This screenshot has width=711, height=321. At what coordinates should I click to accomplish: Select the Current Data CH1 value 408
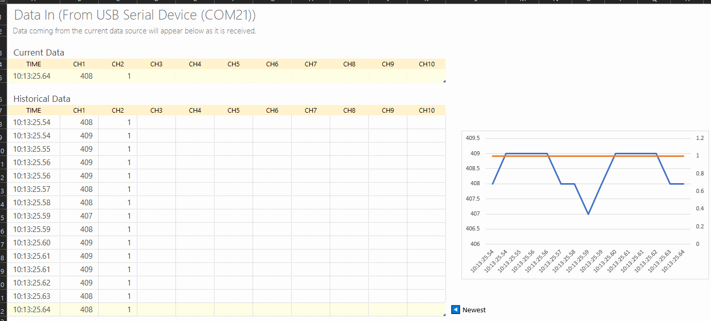pyautogui.click(x=86, y=76)
